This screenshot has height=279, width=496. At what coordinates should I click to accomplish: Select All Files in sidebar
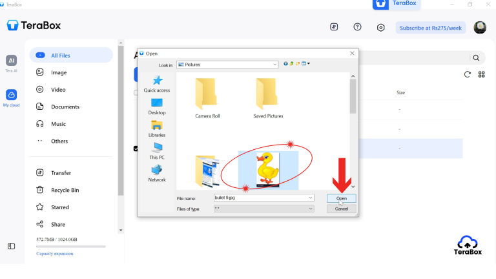pos(71,56)
